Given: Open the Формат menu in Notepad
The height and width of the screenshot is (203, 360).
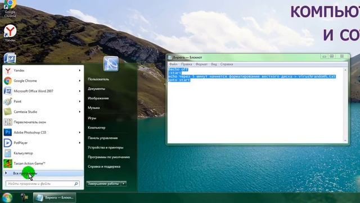Looking at the screenshot, I should point(201,64).
